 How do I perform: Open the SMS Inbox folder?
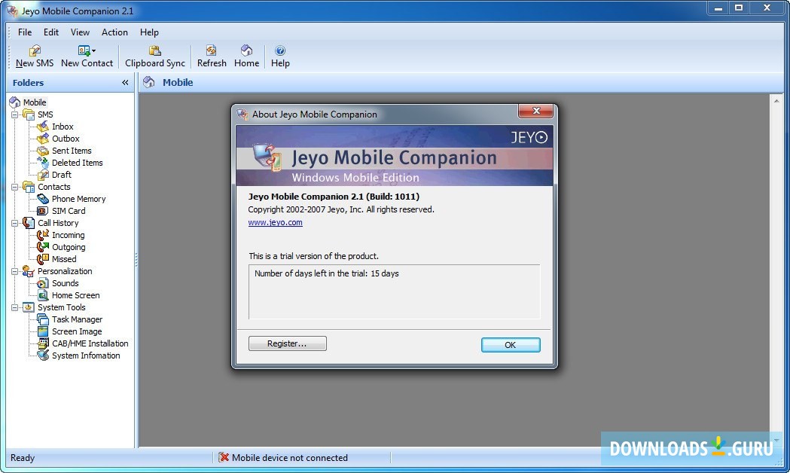click(x=63, y=126)
